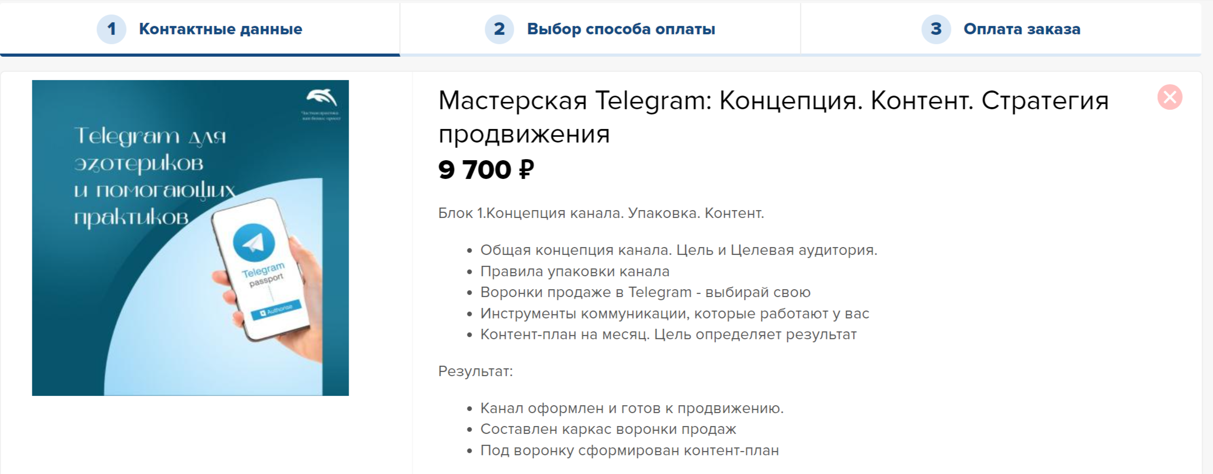Switch to Выбор способа оплаты tab
The height and width of the screenshot is (474, 1213).
tap(621, 29)
